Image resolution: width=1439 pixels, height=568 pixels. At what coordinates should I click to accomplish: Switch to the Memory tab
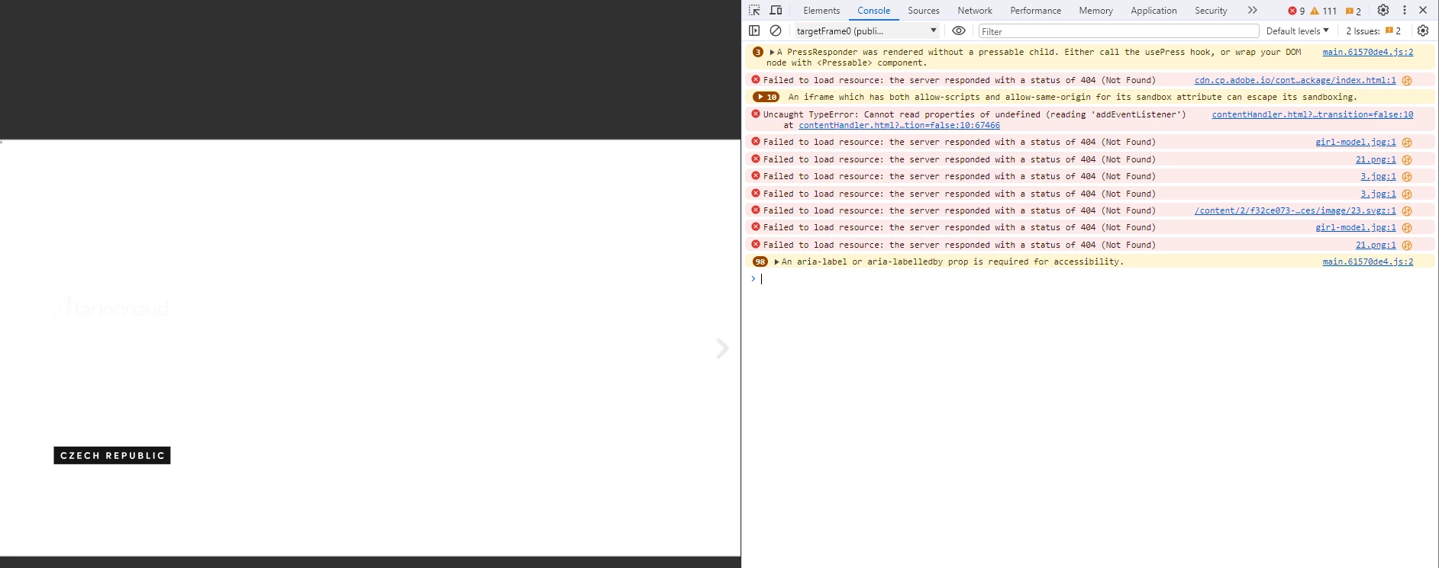[1096, 11]
